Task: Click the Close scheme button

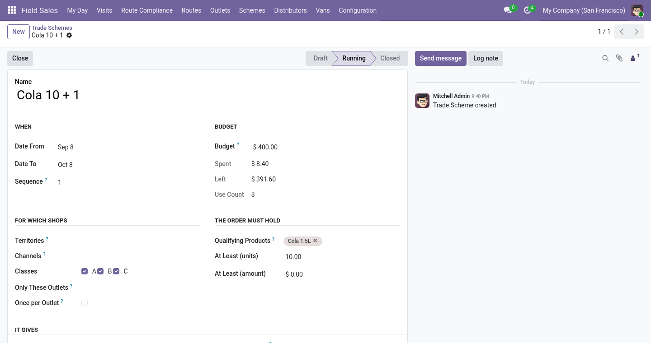Action: click(x=20, y=58)
